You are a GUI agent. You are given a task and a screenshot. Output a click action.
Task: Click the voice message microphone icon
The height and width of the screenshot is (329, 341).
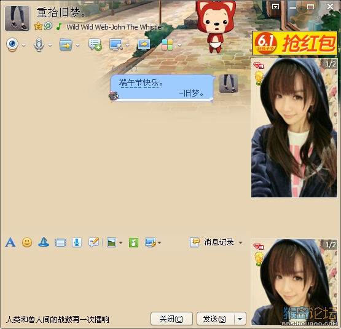[77, 242]
